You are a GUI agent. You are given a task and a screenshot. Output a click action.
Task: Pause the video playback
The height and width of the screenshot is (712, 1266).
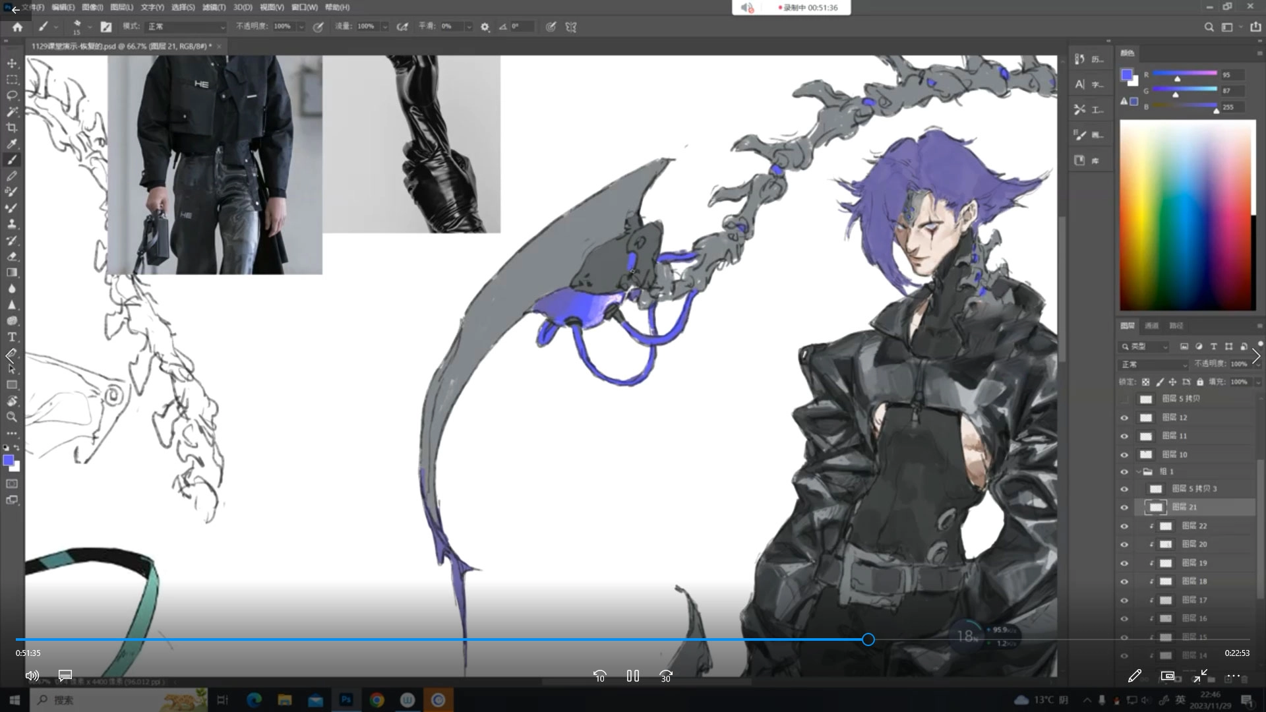632,676
